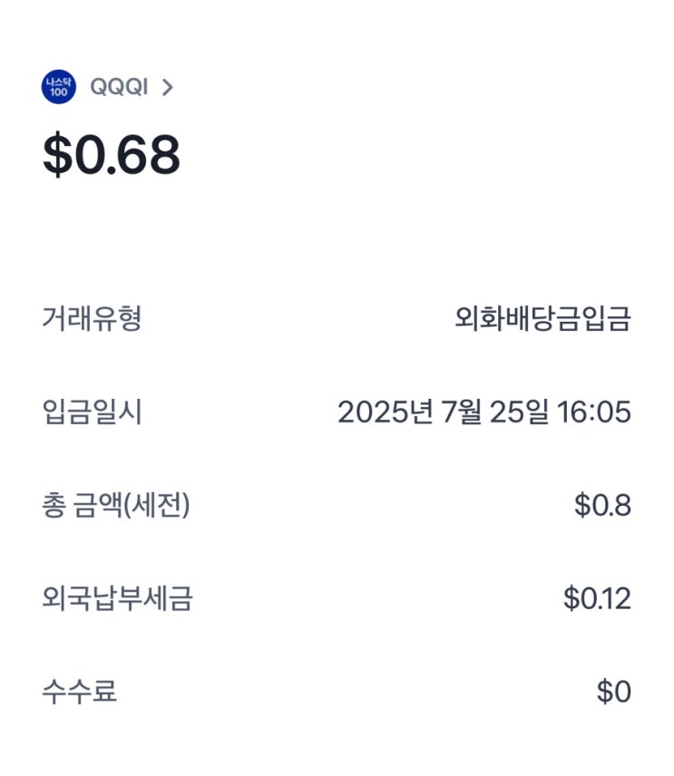
Task: Select the $0.68 deposited amount heading
Action: click(x=112, y=155)
